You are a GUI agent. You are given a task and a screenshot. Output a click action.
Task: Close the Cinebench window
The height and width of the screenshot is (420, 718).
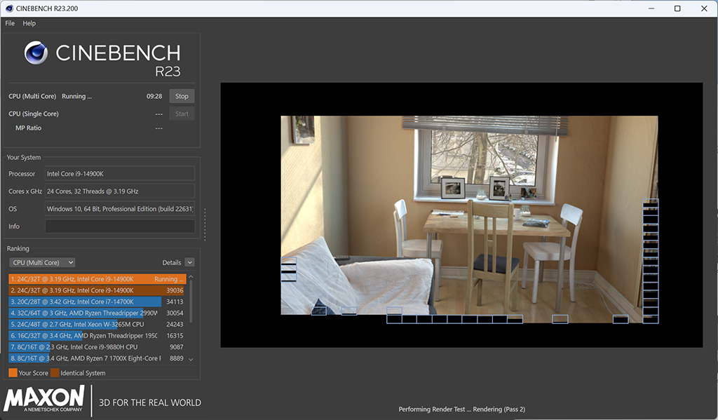(x=704, y=8)
